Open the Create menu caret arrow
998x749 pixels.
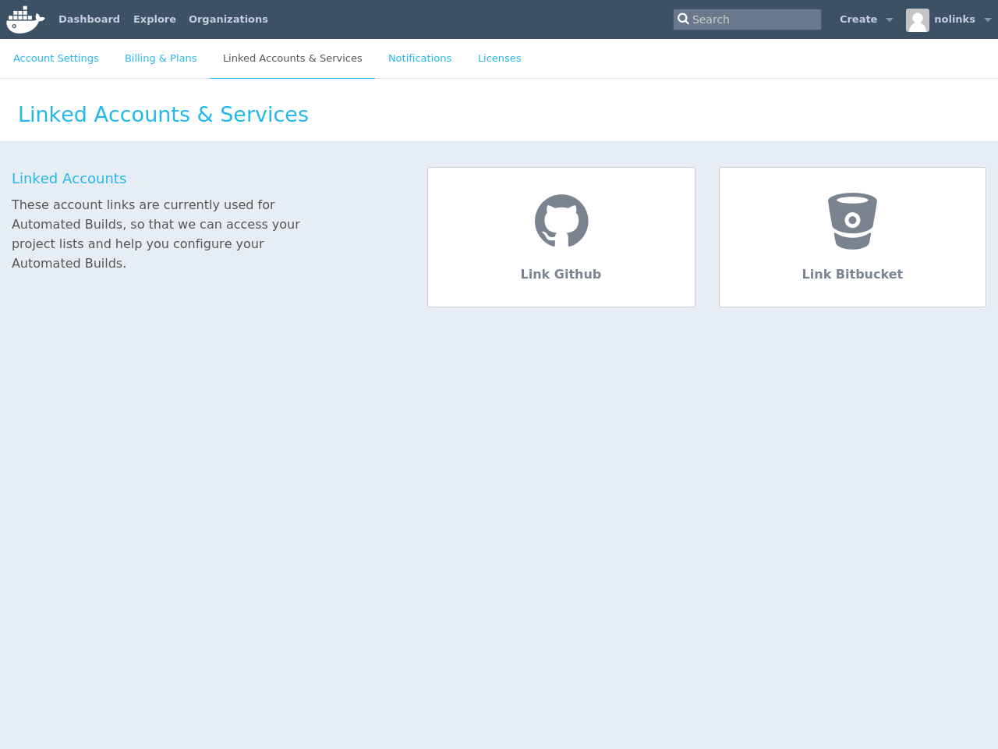(890, 18)
